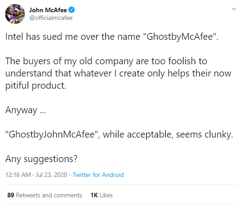Viewport: 242px width, 205px height.
Task: Click the 'Any suggestions?' question text
Action: point(41,159)
